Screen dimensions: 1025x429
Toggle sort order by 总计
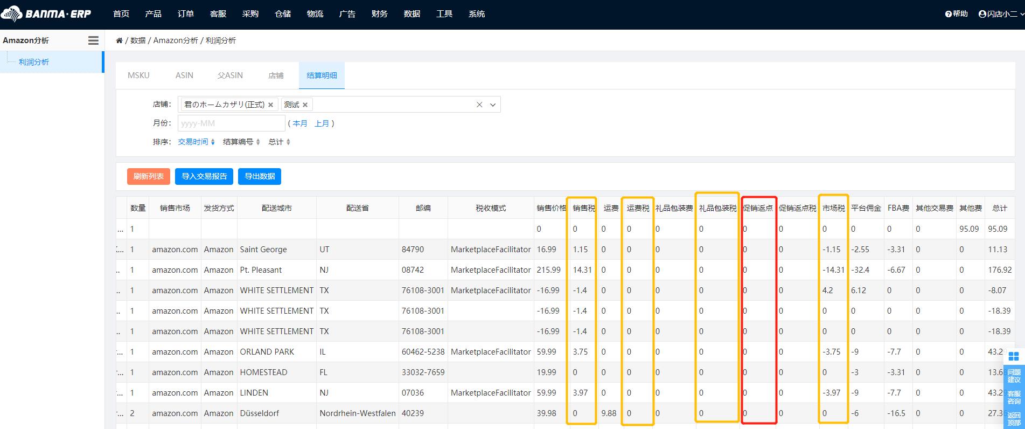[x=288, y=142]
